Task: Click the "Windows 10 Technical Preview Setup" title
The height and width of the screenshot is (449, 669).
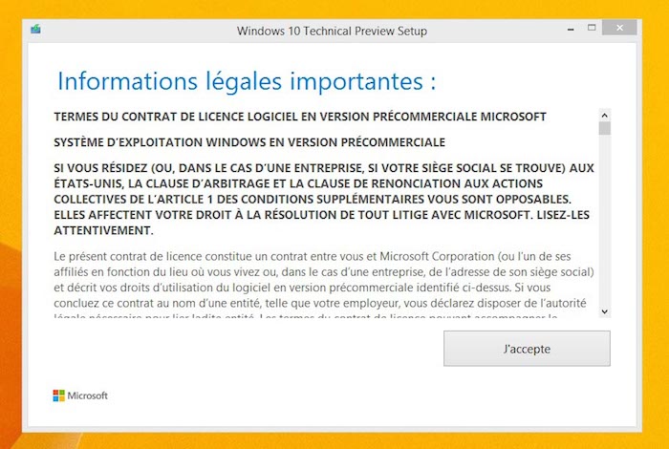Action: [333, 30]
